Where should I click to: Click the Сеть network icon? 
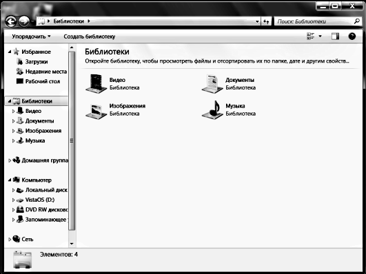coord(17,239)
